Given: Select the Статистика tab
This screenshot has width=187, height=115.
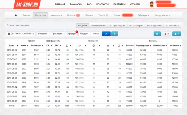Looking at the screenshot, I should click(x=41, y=15).
